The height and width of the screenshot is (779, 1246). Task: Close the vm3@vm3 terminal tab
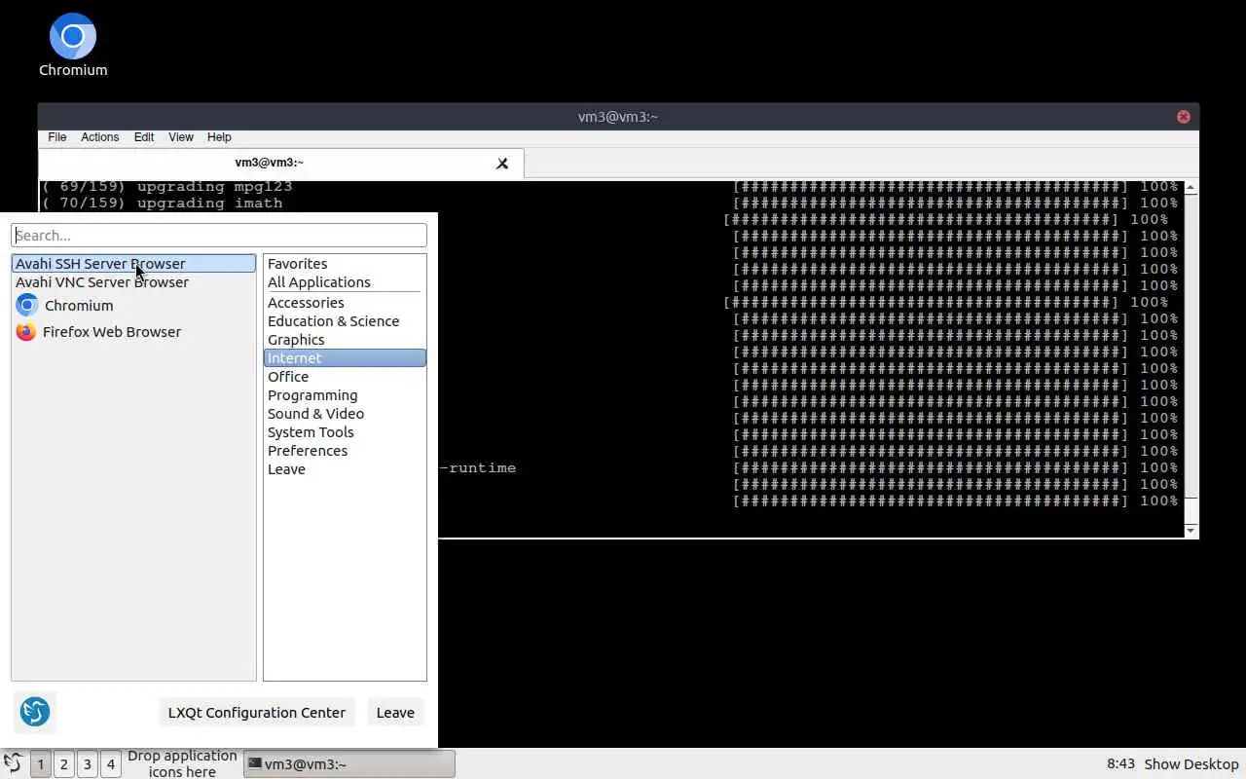(x=502, y=164)
